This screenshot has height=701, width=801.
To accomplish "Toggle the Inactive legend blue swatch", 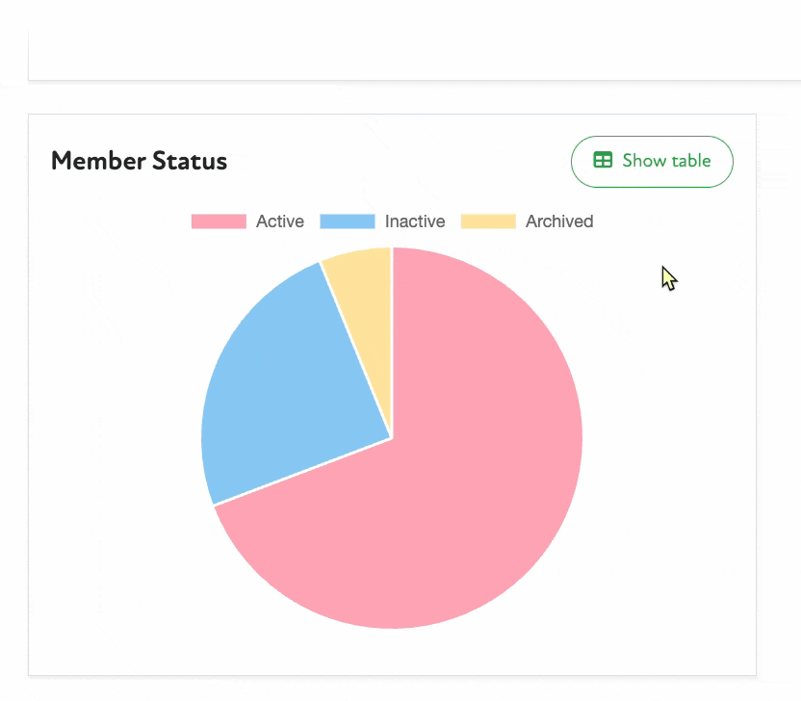I will coord(347,221).
